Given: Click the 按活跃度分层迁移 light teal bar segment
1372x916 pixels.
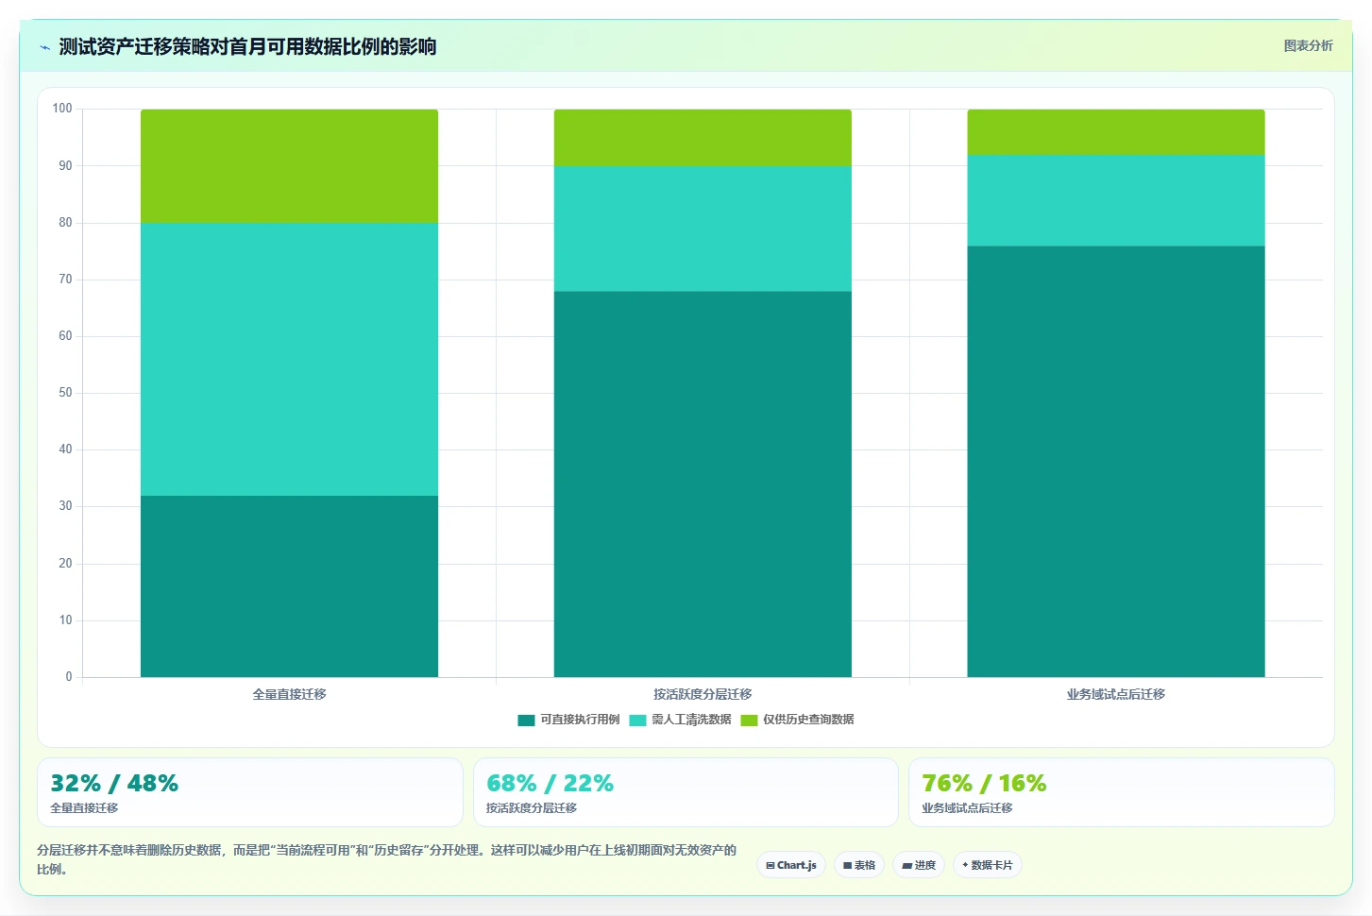Looking at the screenshot, I should pos(703,229).
